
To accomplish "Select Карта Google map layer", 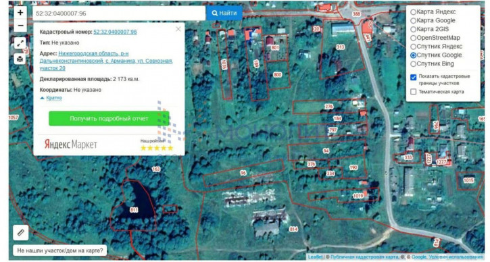I will click(x=433, y=21).
